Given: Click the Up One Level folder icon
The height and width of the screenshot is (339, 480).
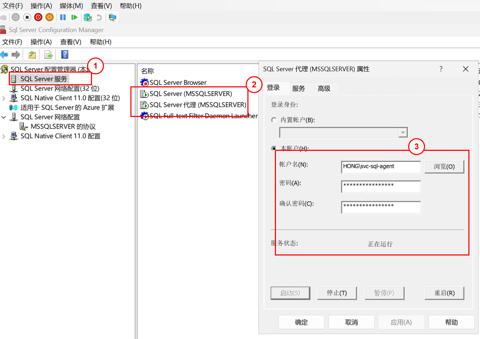Looking at the screenshot, I should 32,55.
